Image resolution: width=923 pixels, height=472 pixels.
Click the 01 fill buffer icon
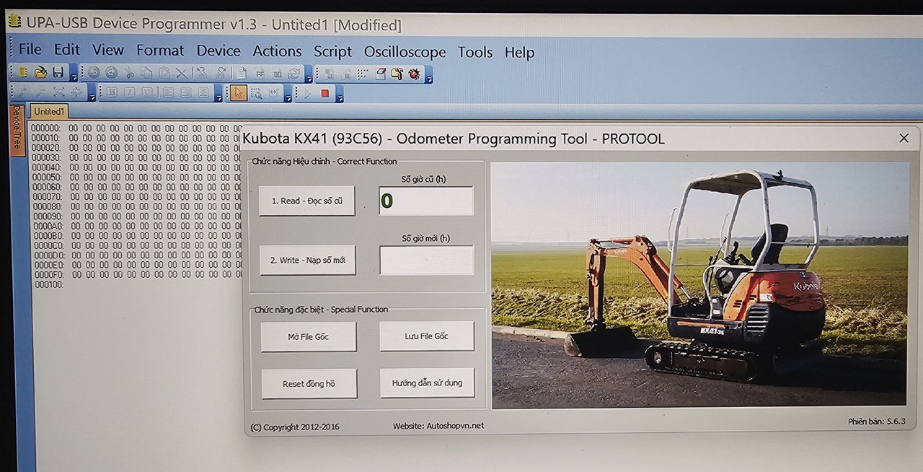(x=277, y=74)
